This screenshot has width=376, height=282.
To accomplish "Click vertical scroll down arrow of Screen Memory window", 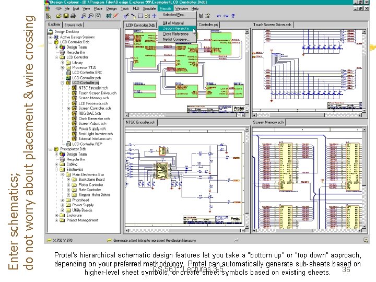I will [365, 227].
